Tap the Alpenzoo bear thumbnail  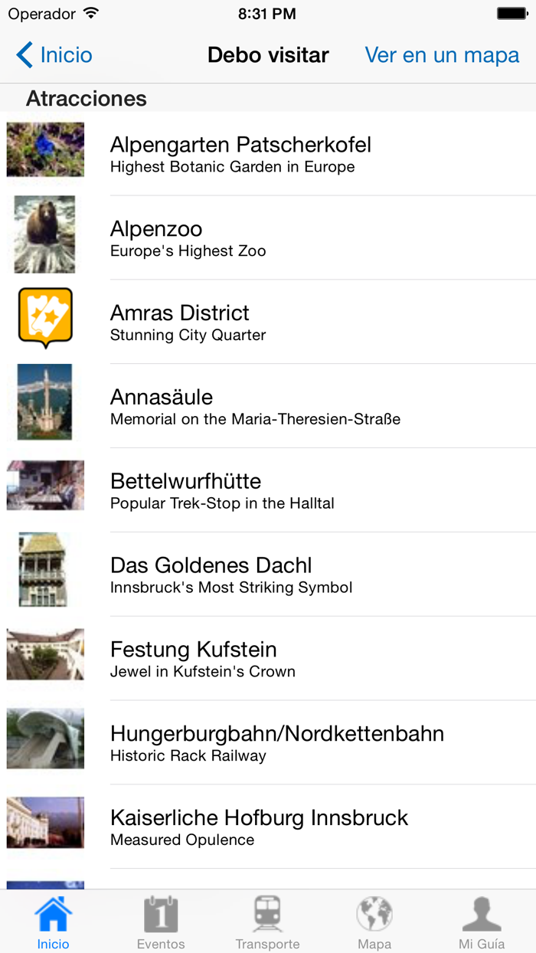44,234
